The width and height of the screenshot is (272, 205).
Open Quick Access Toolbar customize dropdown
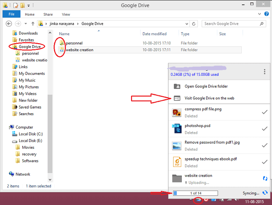[29, 5]
